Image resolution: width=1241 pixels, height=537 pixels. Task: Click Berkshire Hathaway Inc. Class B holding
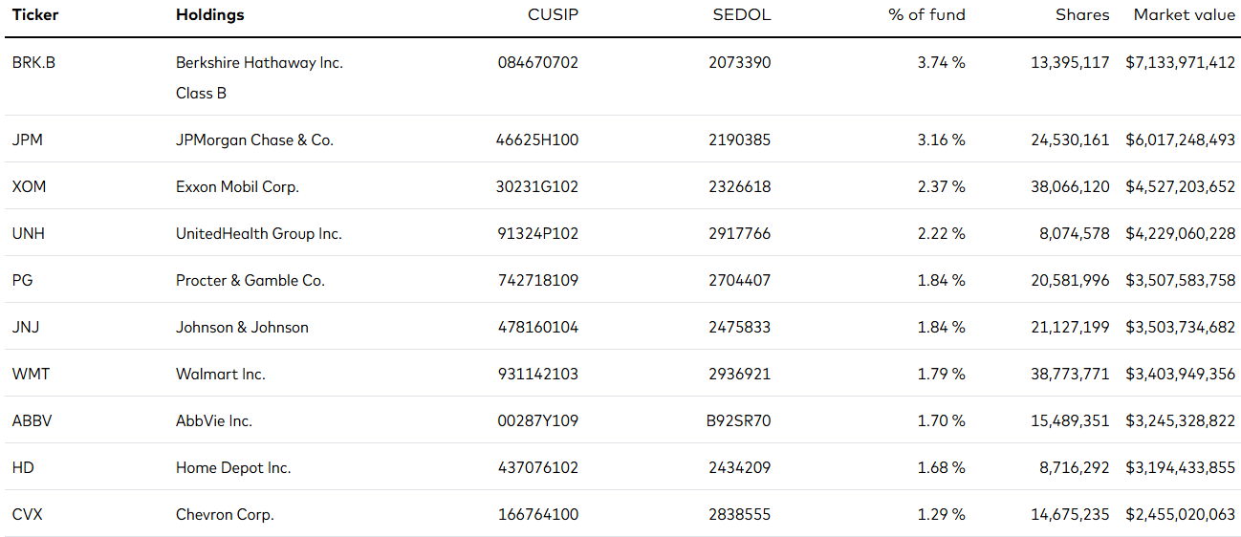pos(259,78)
